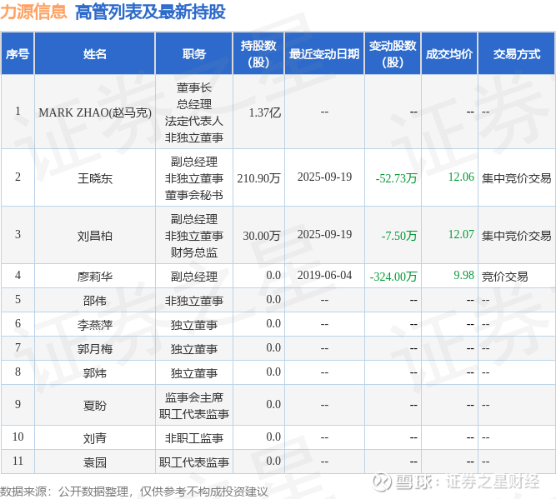Select the name 夏盼
Image resolution: width=556 pixels, height=499 pixels.
pyautogui.click(x=95, y=405)
